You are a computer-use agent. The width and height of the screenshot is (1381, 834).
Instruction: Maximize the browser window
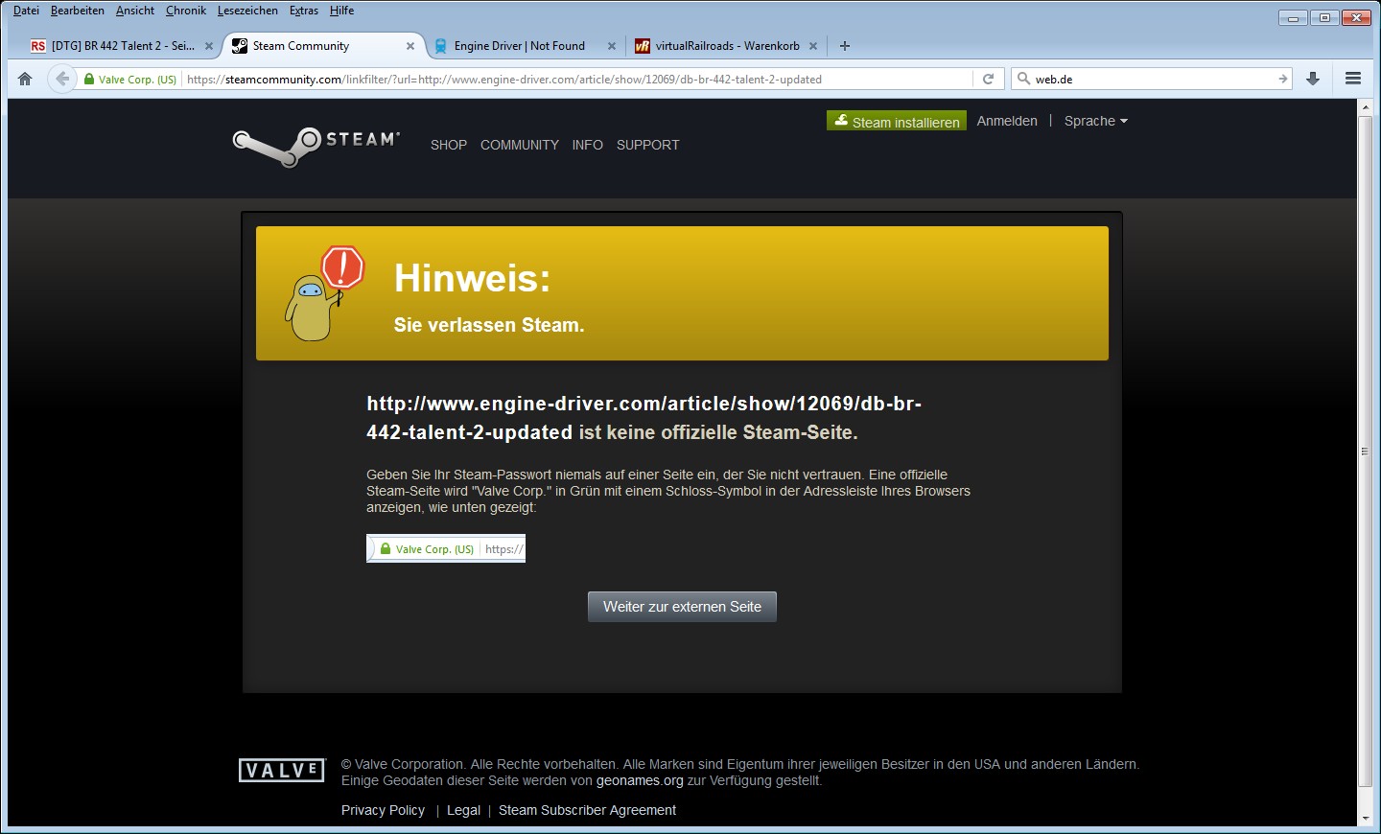click(1324, 17)
